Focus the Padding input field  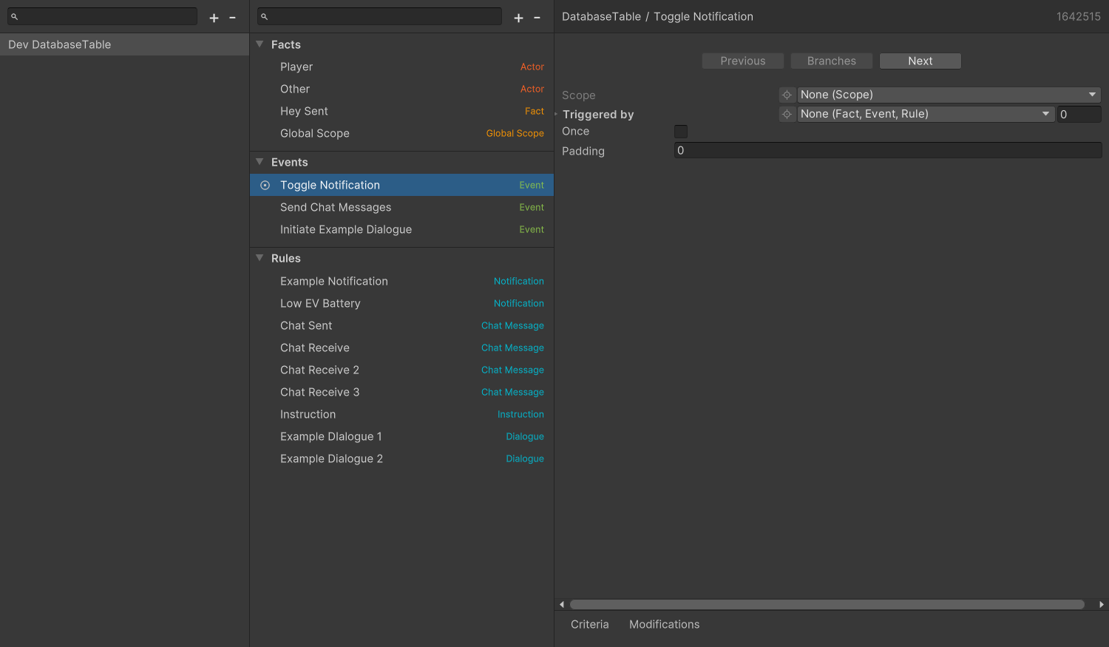click(x=888, y=150)
